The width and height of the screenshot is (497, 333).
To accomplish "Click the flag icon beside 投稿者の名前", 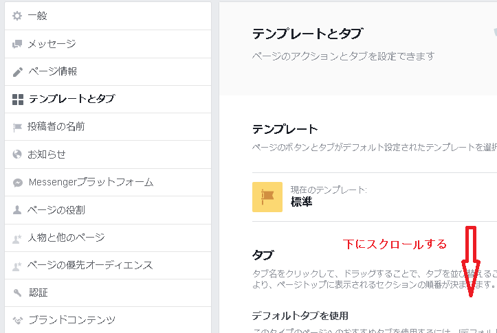I will tap(17, 127).
